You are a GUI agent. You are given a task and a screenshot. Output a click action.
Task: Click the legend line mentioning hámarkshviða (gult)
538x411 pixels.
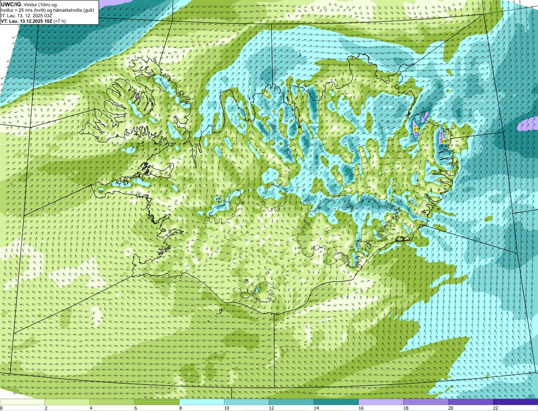47,10
